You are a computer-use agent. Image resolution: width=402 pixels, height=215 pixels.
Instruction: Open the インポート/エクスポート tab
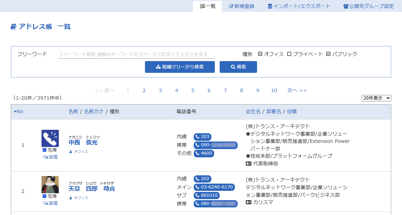click(299, 6)
